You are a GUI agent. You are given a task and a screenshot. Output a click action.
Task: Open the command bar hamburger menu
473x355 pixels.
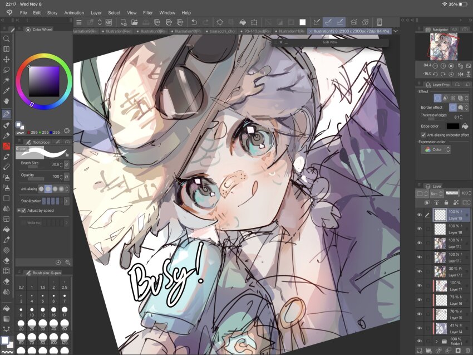pyautogui.click(x=78, y=22)
